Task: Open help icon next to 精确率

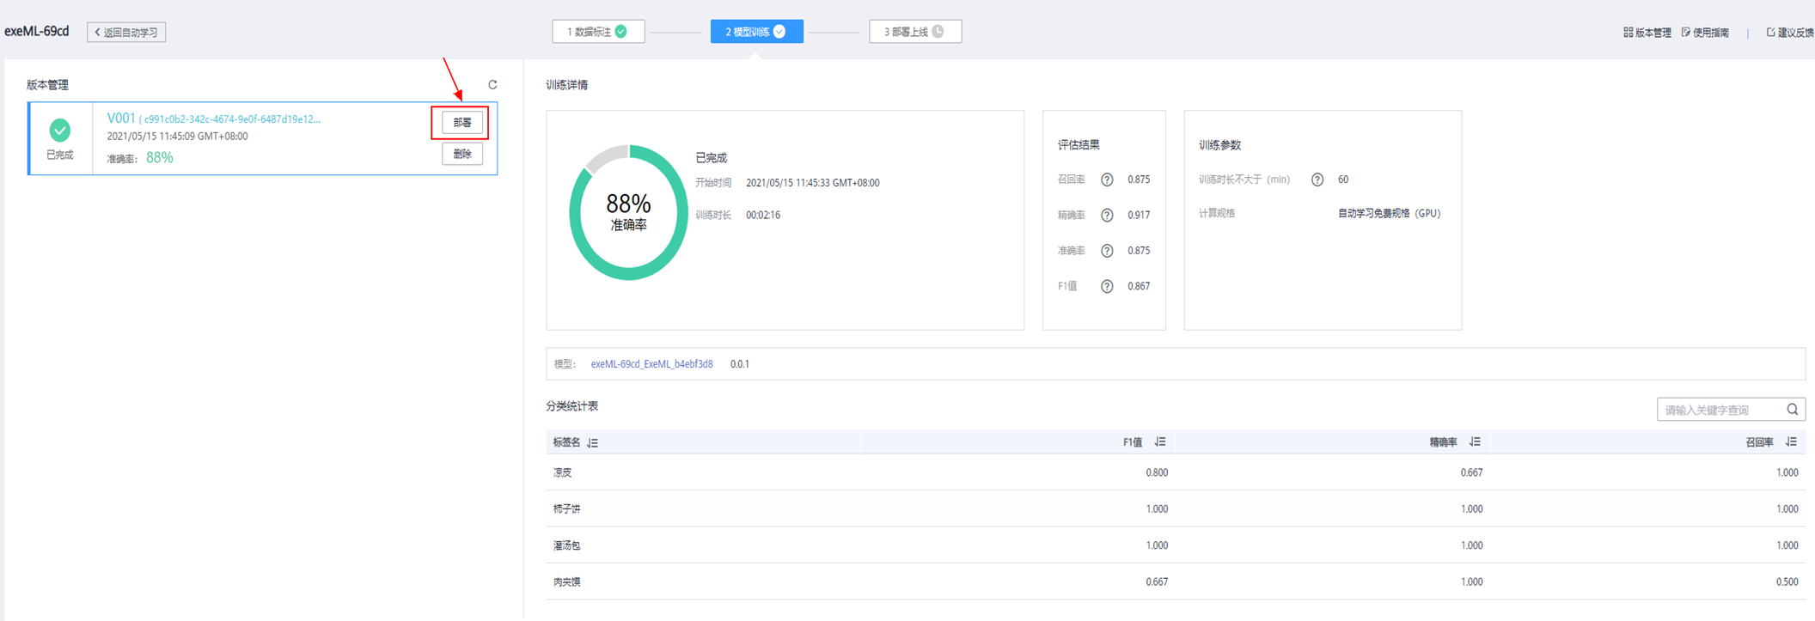Action: click(x=1107, y=216)
